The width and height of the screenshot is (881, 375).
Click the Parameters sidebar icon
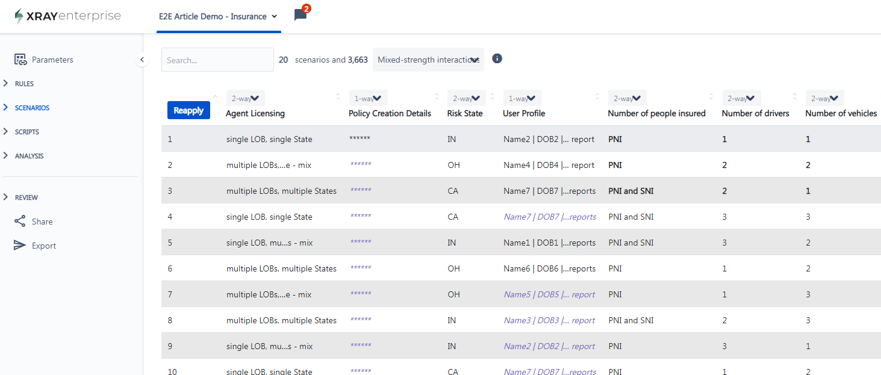20,60
